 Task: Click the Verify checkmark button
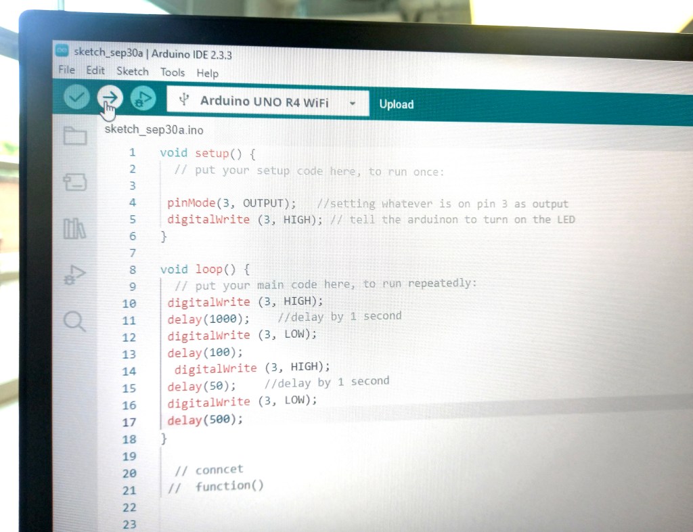[x=76, y=98]
